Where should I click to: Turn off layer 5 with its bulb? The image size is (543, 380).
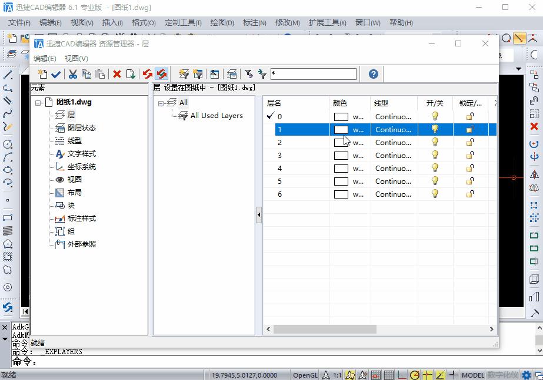435,181
